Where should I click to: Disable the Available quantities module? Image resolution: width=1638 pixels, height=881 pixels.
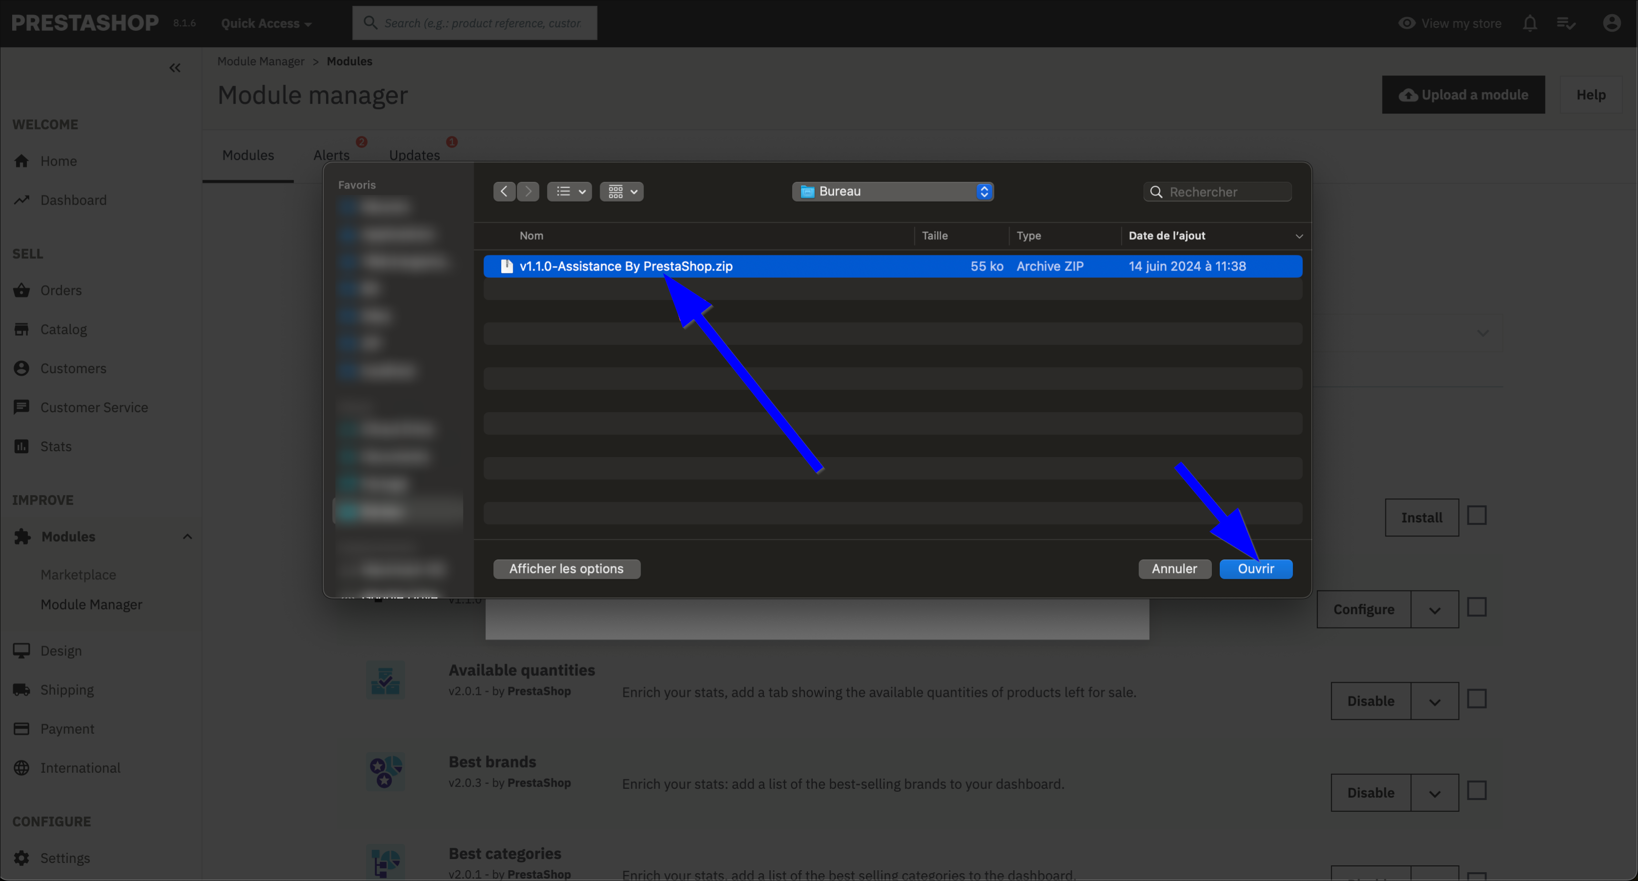1371,701
